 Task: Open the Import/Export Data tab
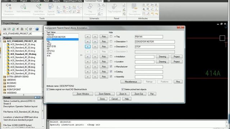[73, 1]
